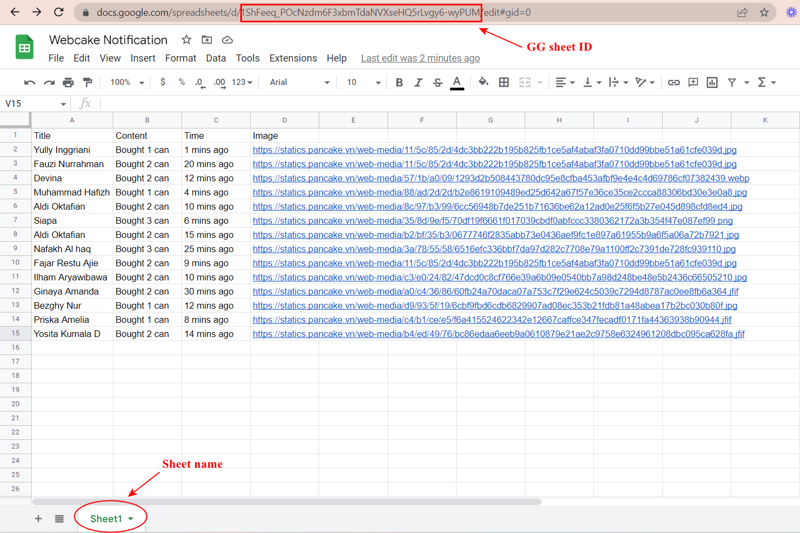Open the fill color picker

pyautogui.click(x=483, y=82)
